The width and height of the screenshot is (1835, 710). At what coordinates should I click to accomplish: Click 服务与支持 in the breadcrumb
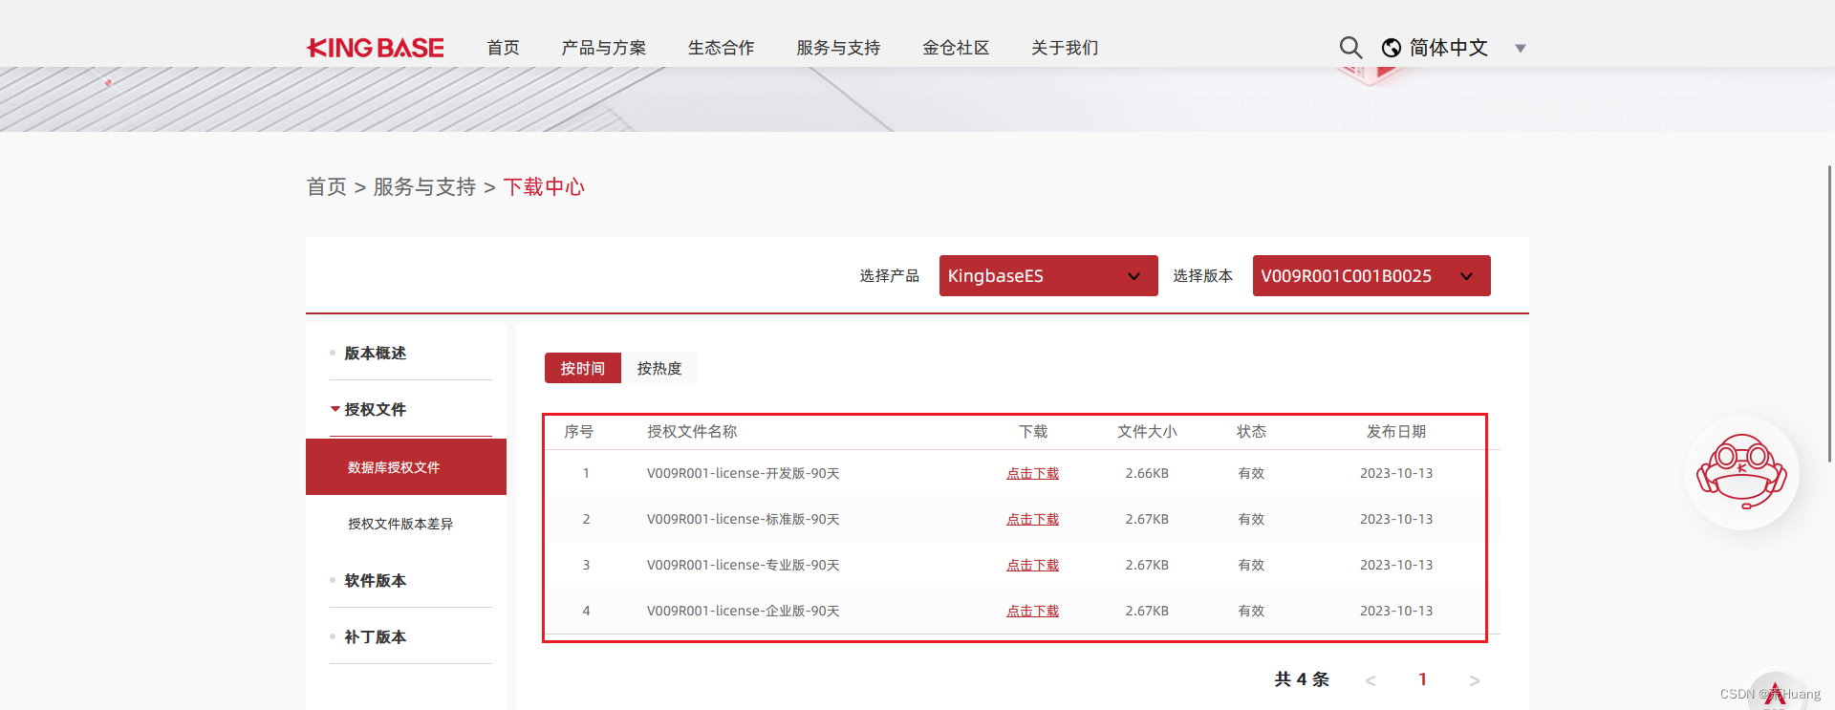424,186
